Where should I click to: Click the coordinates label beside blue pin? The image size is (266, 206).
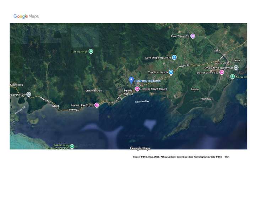point(148,81)
